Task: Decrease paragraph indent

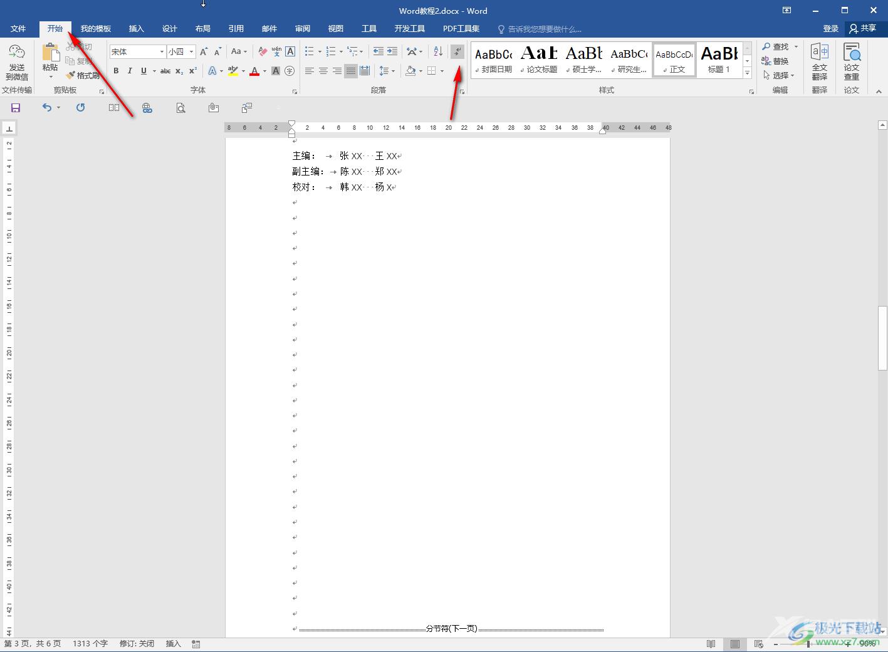Action: point(379,51)
